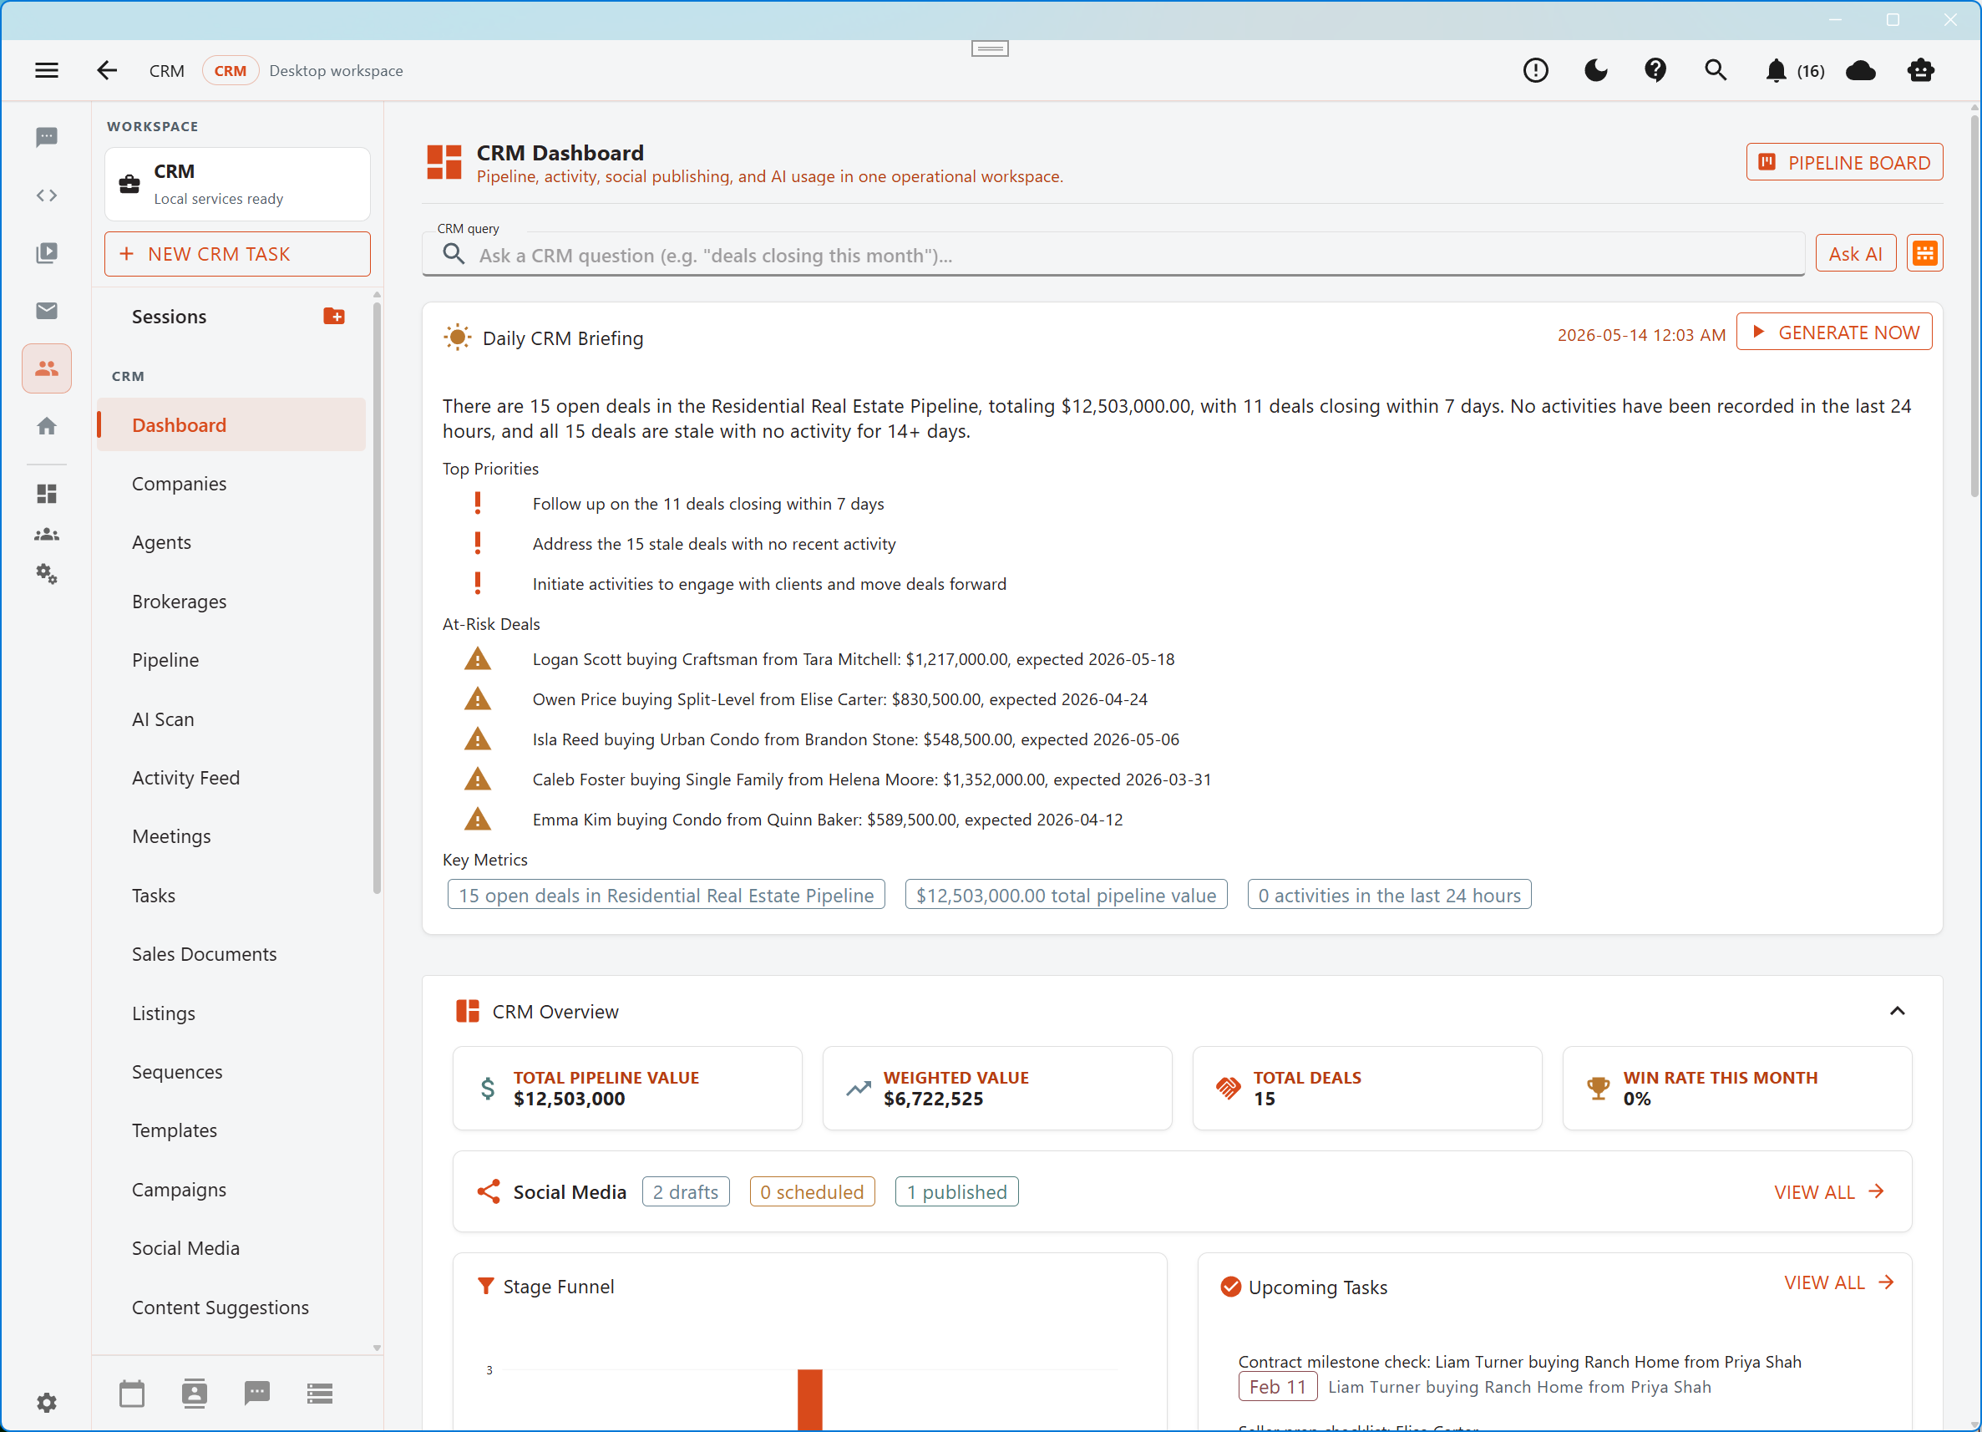Open the hamburger menu in the header

47,70
